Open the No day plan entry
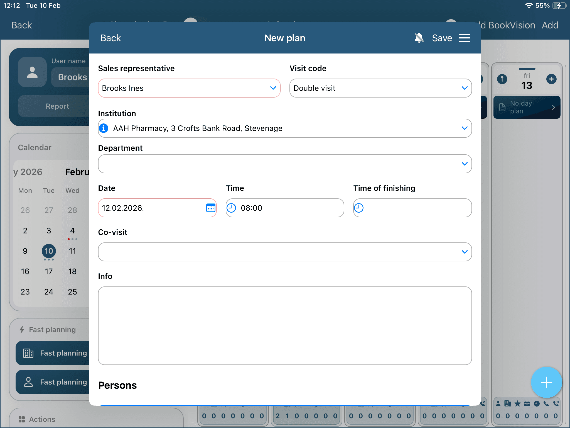 [x=527, y=107]
